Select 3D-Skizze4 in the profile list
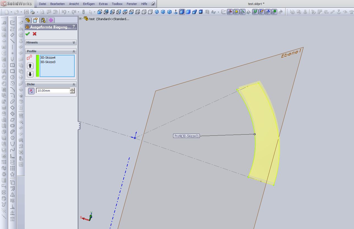354x229 pixels. click(48, 58)
